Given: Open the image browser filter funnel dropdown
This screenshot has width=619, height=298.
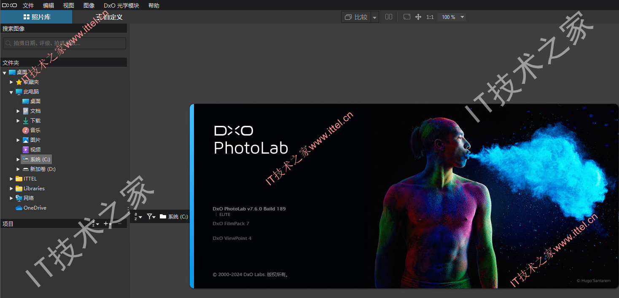Looking at the screenshot, I should [151, 217].
